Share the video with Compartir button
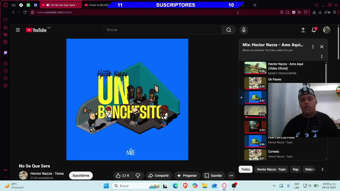 point(159,176)
